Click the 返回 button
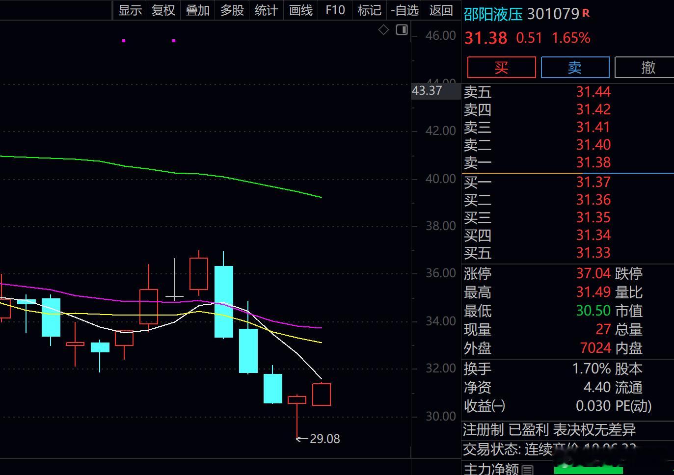 [441, 10]
